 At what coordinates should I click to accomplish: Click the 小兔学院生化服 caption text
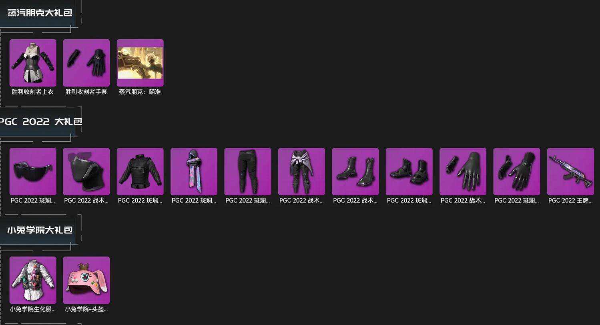33,309
